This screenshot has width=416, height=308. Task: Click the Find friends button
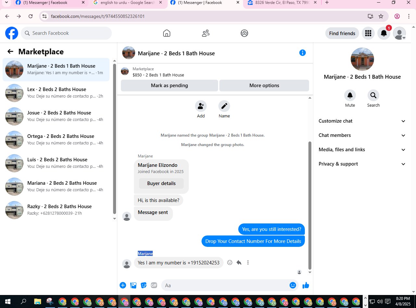(x=342, y=33)
